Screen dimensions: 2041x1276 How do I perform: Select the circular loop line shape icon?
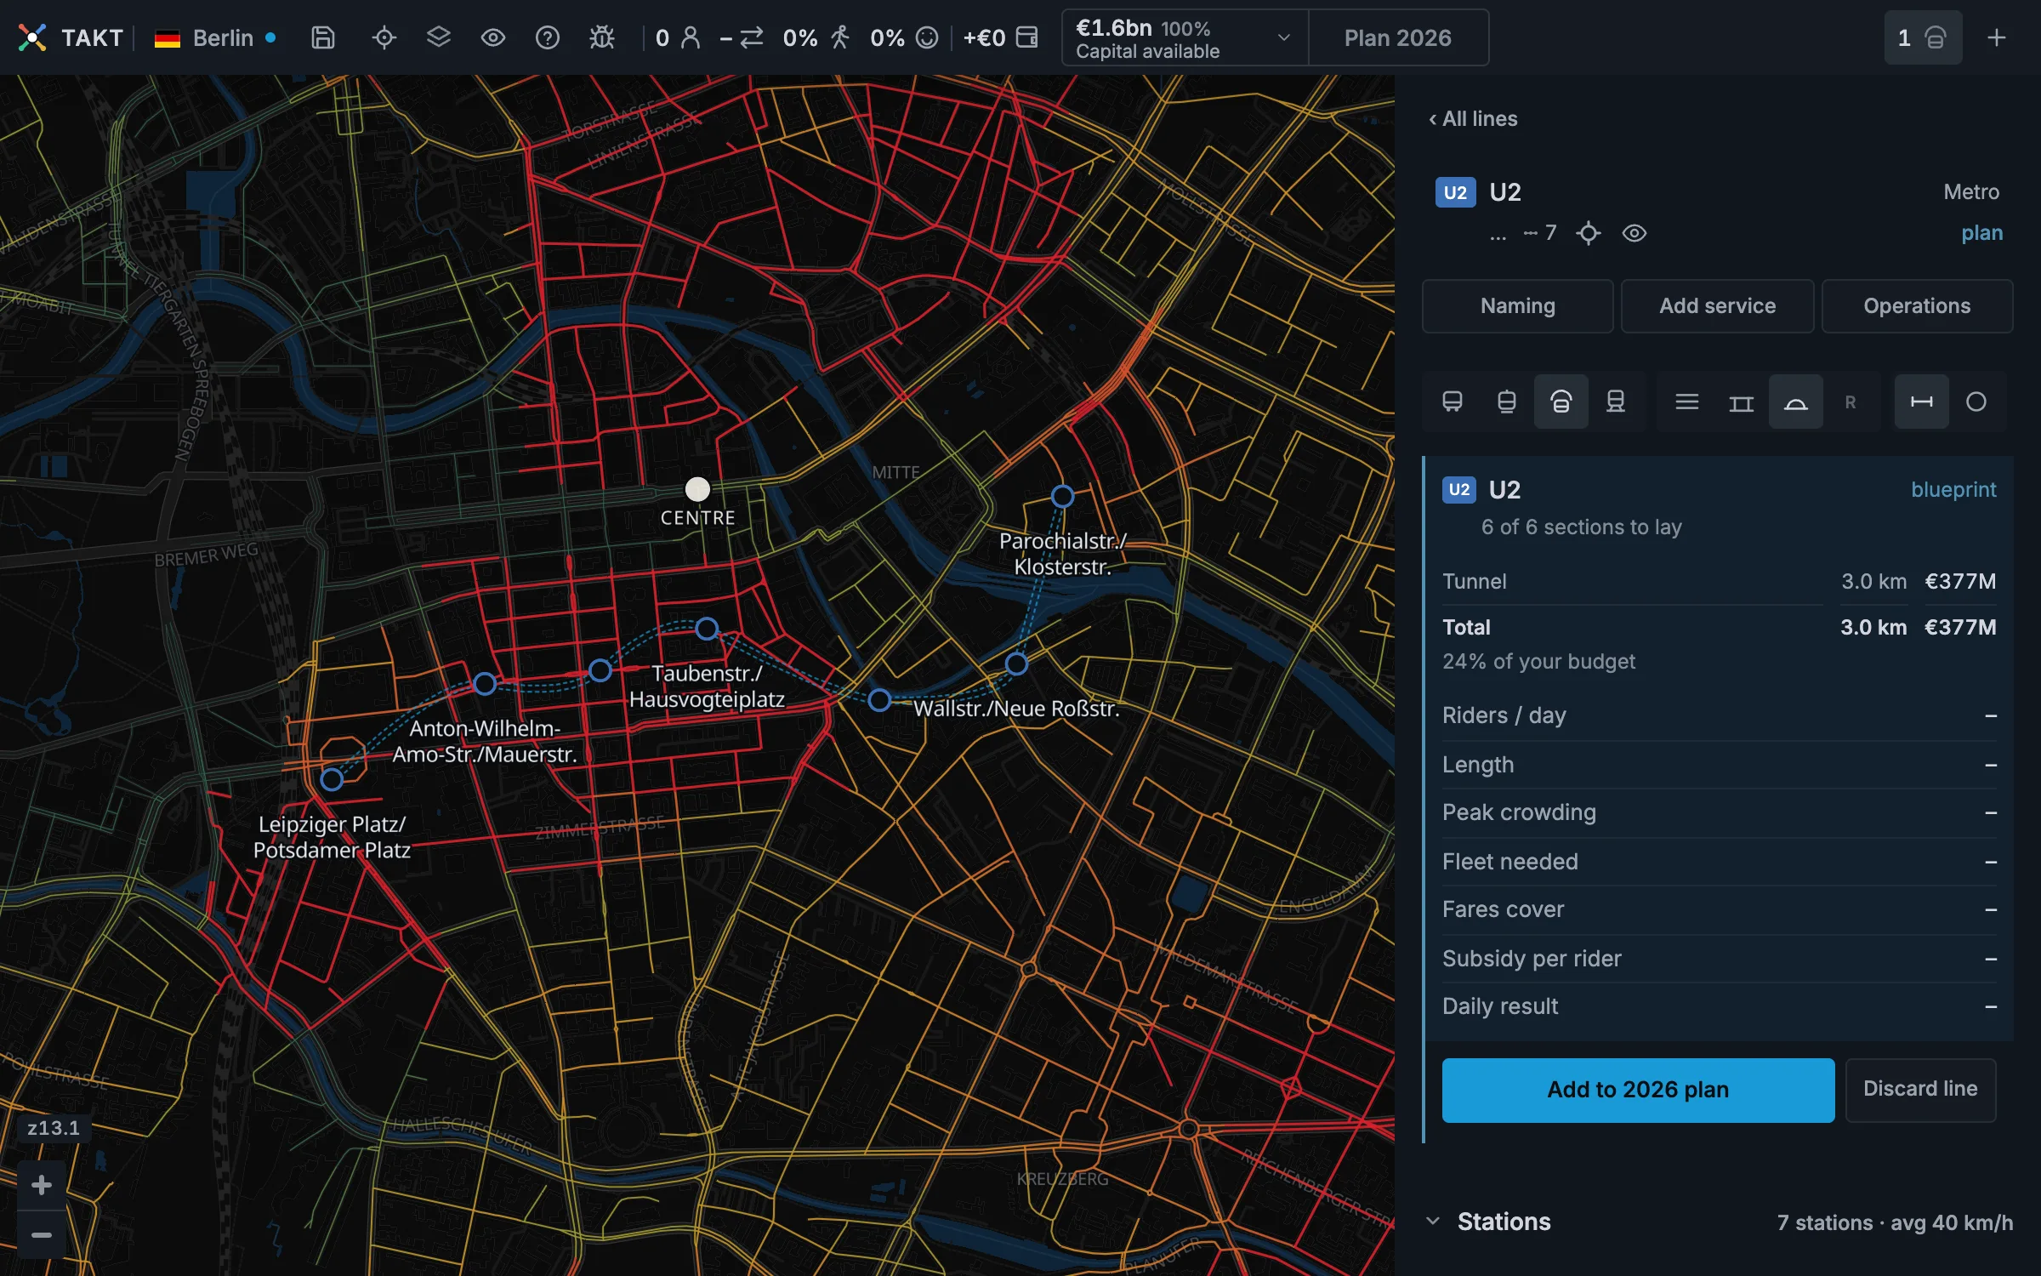point(1976,402)
